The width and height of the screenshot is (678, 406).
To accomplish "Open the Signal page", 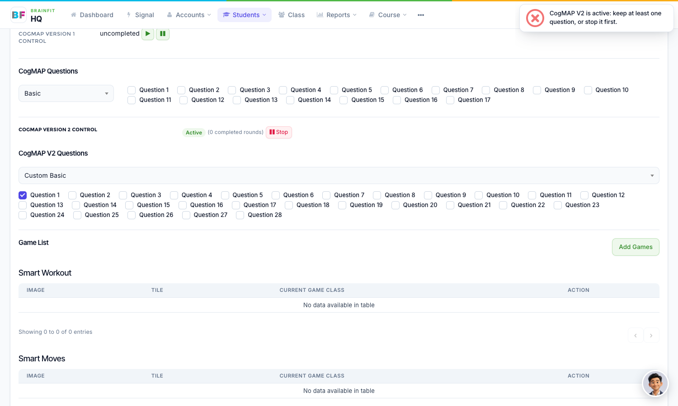I will point(141,15).
